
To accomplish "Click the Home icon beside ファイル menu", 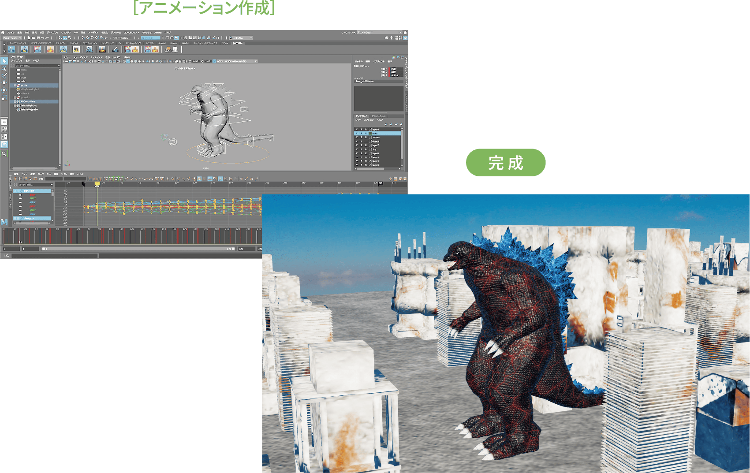I will coord(3,33).
